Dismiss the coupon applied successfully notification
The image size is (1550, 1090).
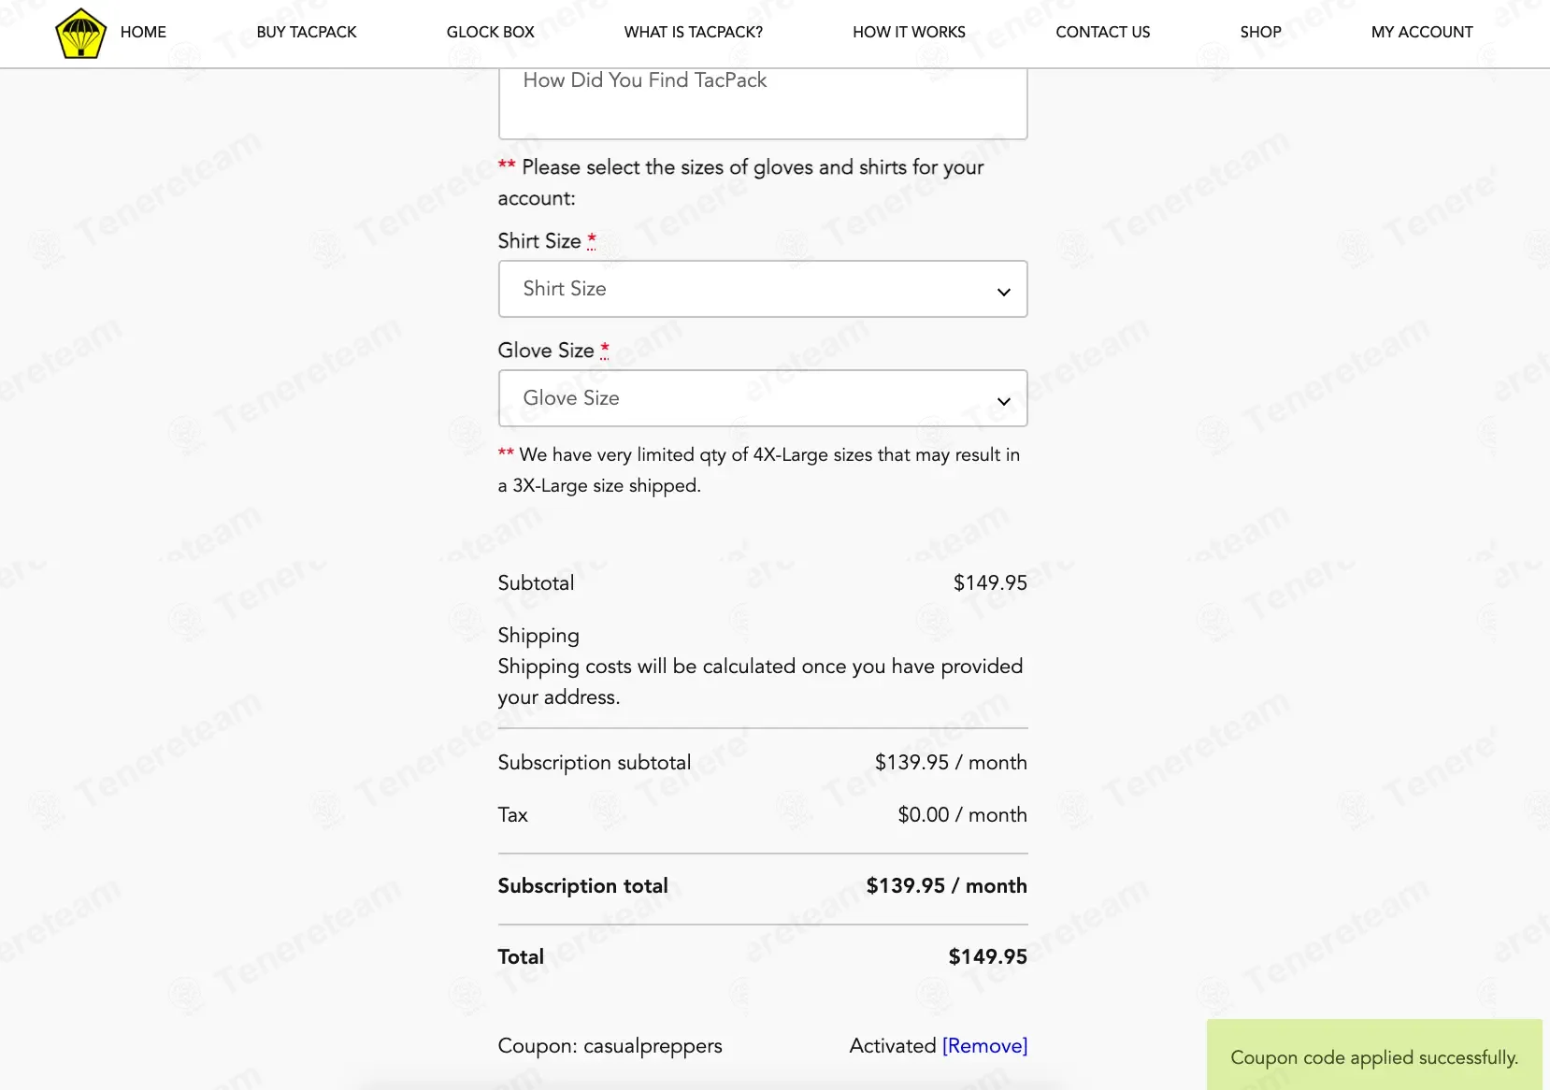click(x=1374, y=1056)
